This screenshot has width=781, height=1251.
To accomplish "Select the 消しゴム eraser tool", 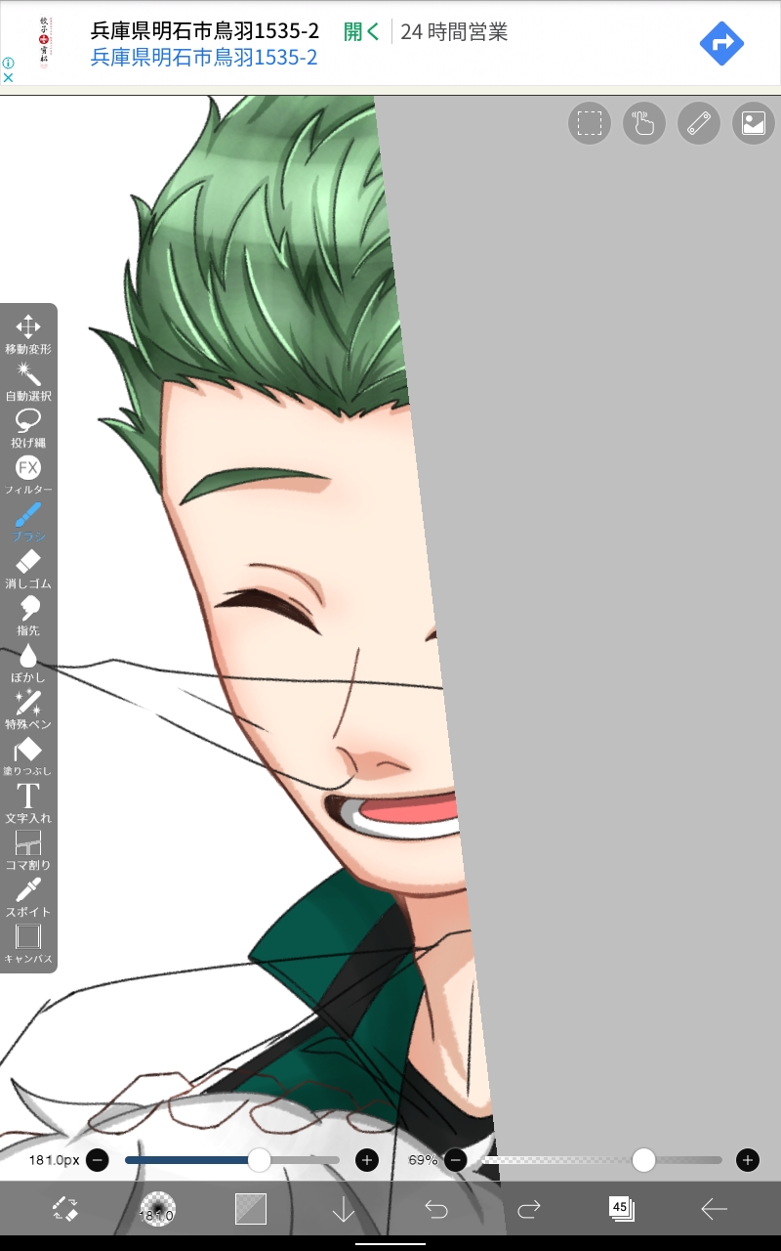I will pos(28,569).
